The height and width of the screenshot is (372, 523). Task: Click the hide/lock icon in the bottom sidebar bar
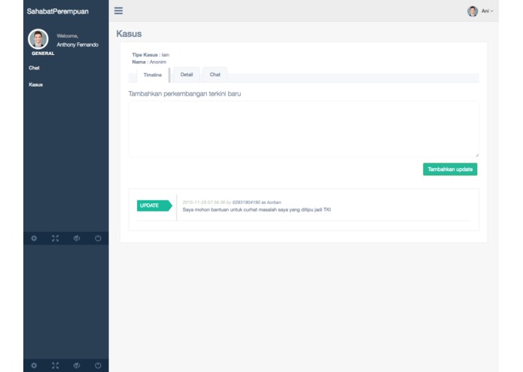[77, 365]
